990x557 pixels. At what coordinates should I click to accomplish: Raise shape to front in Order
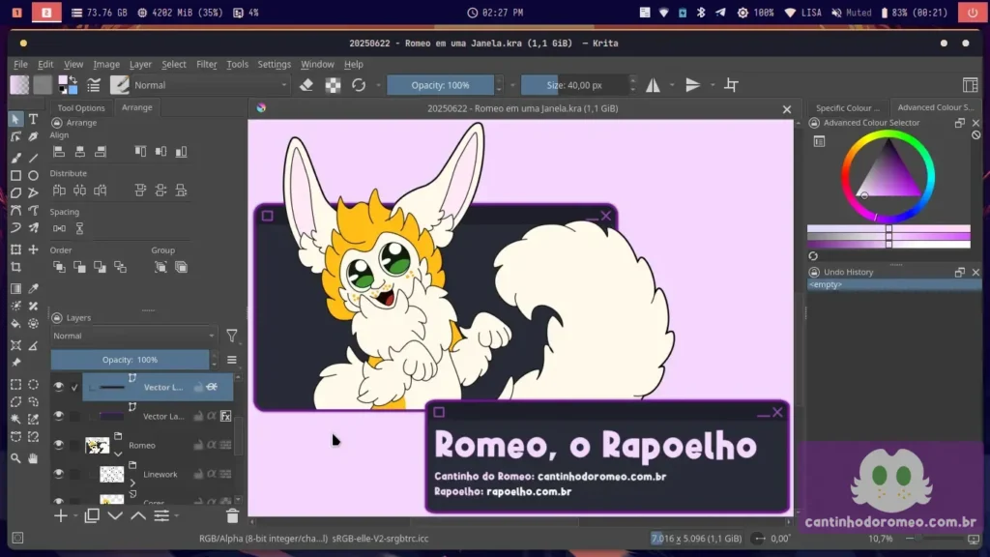pos(59,267)
